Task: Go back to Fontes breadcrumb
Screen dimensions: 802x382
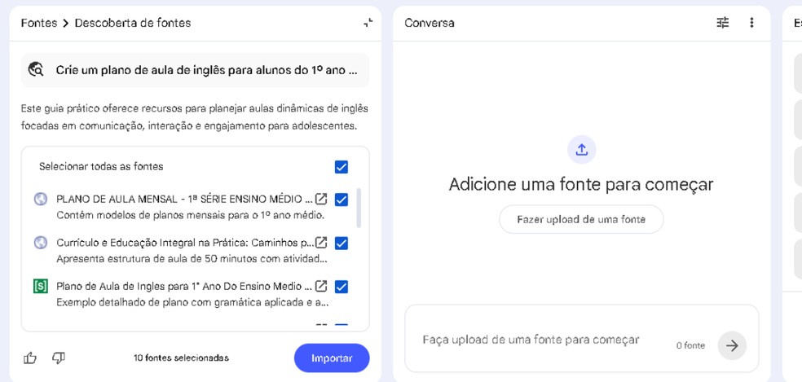Action: click(x=39, y=23)
